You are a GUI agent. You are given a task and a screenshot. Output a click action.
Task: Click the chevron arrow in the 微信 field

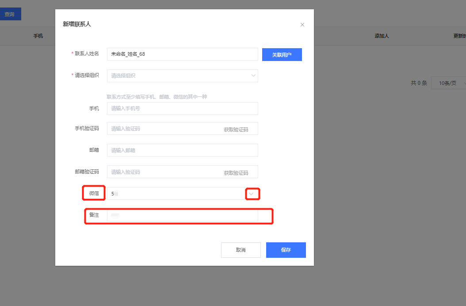252,194
